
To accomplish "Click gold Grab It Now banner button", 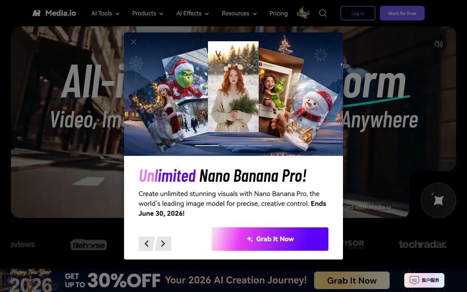I will tap(352, 280).
